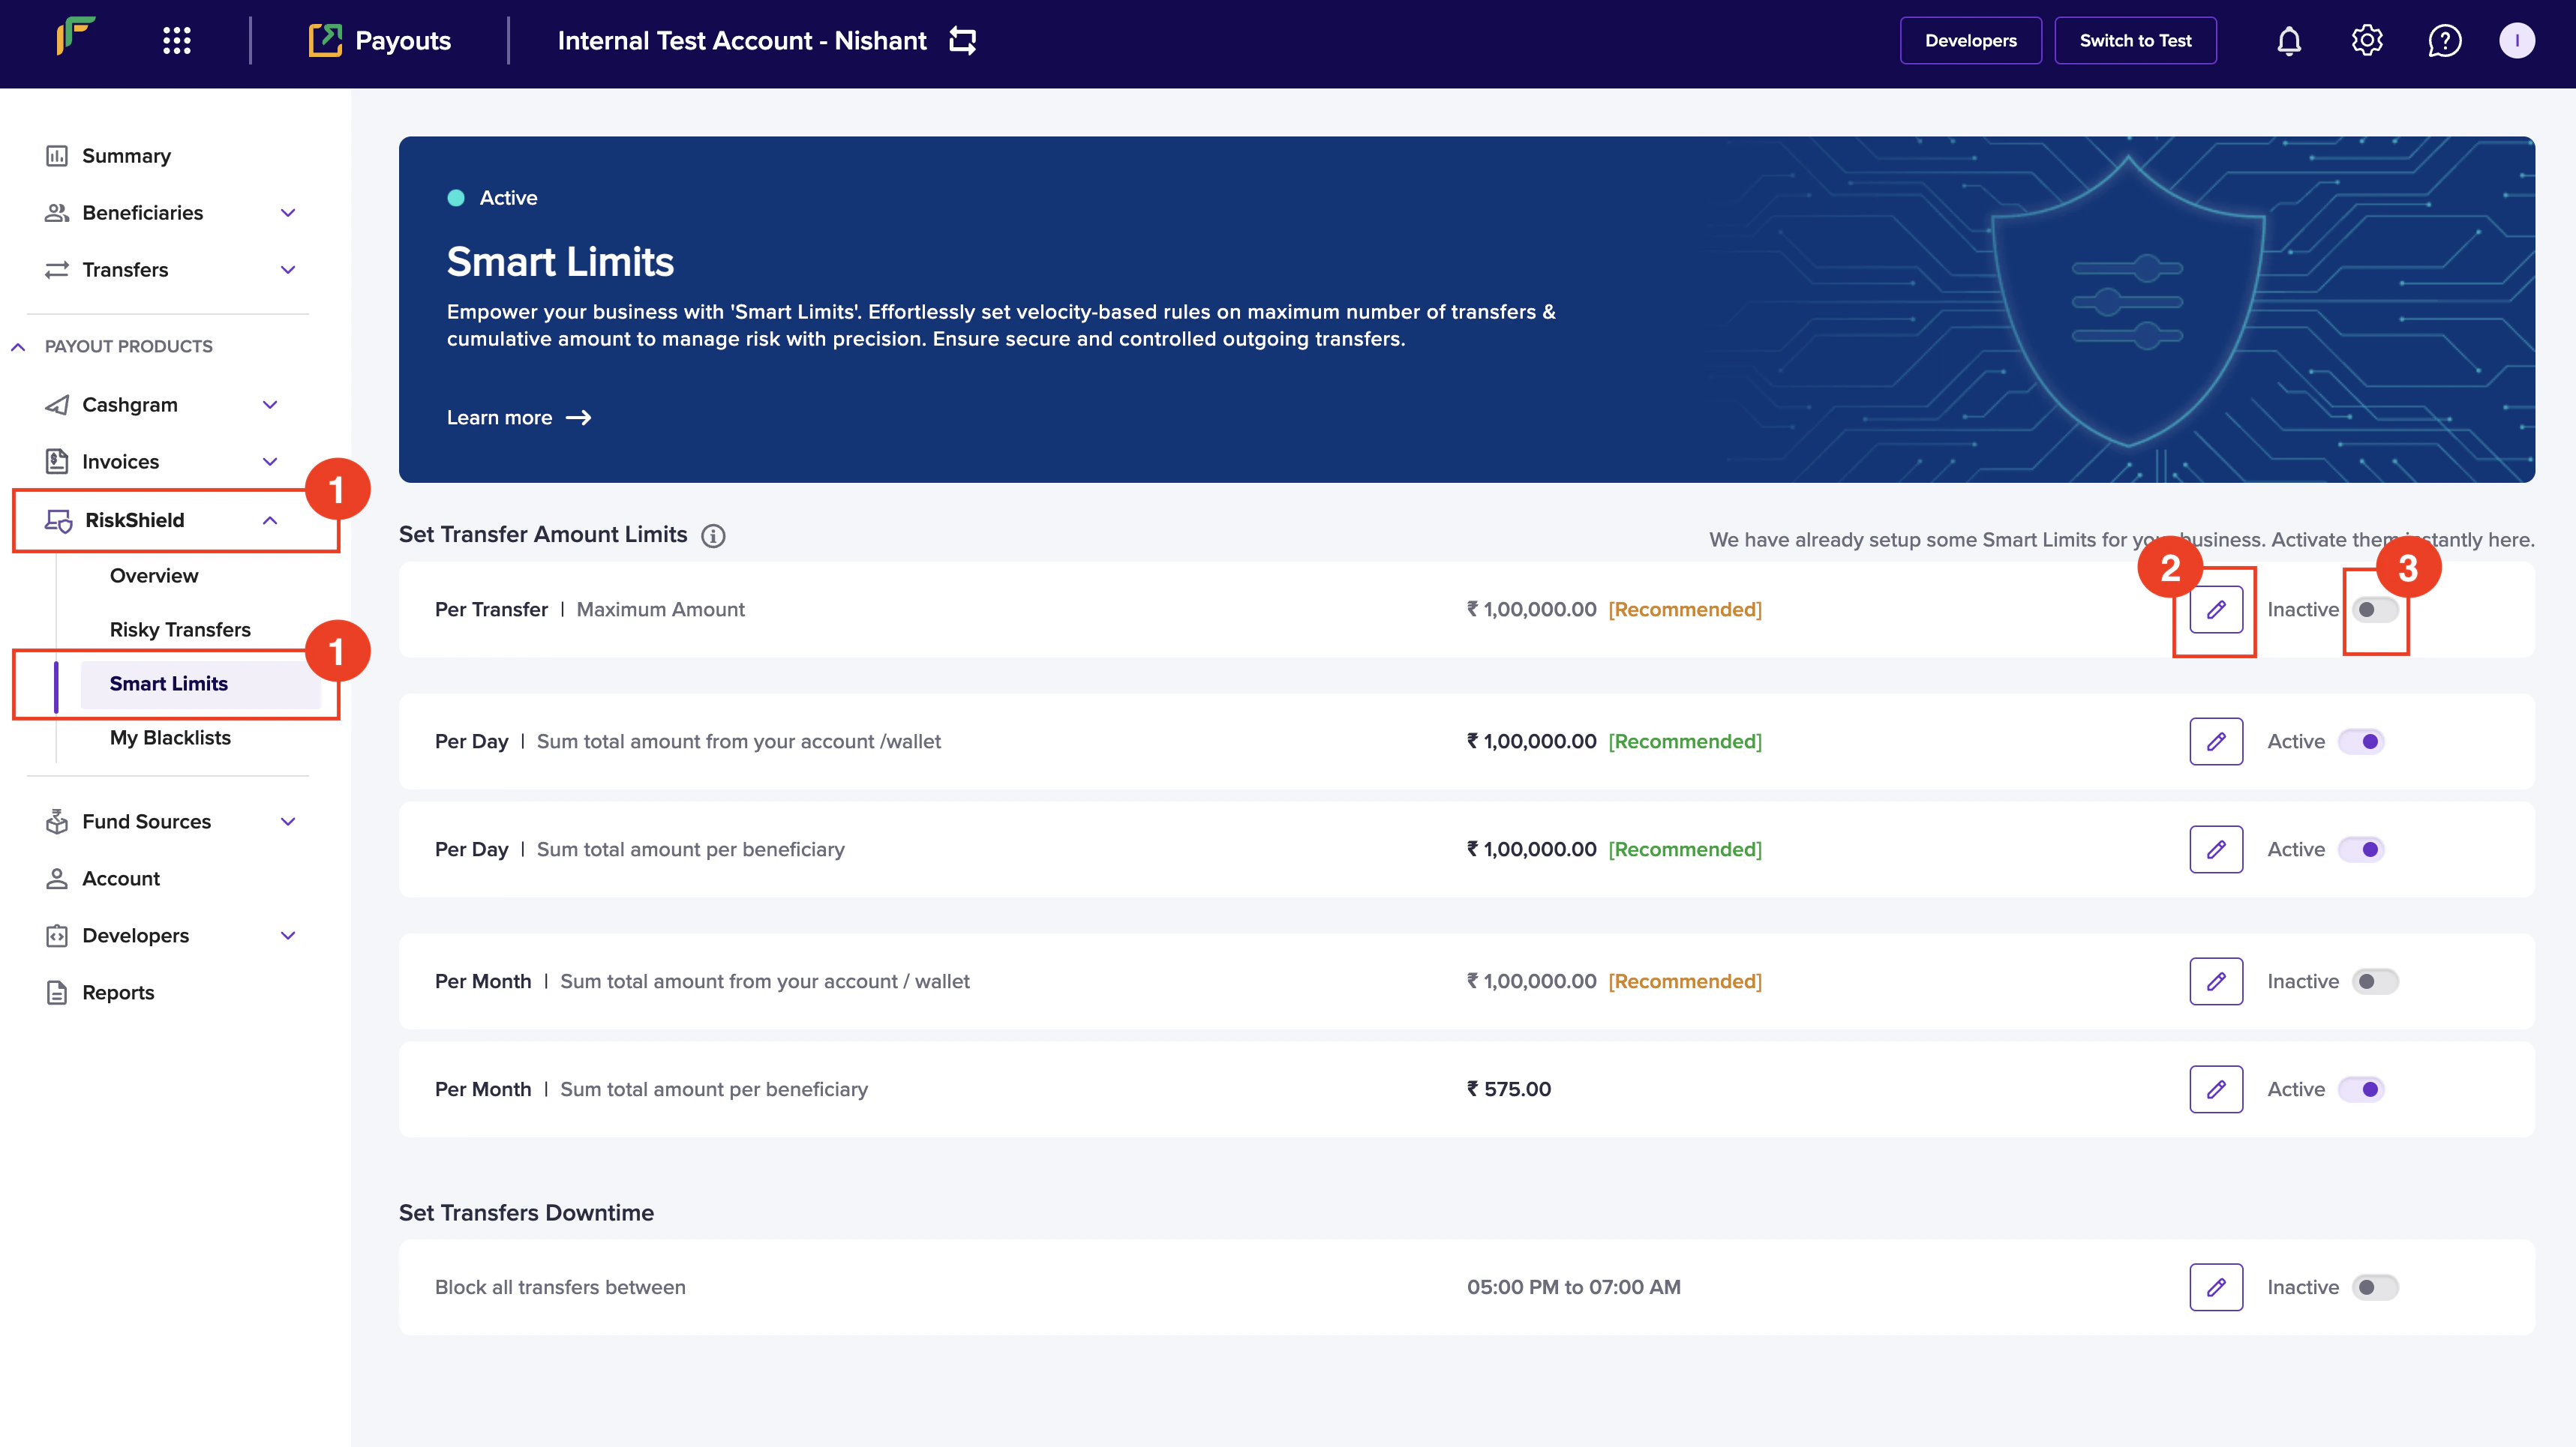The height and width of the screenshot is (1447, 2576).
Task: Open the notifications bell icon
Action: point(2288,41)
